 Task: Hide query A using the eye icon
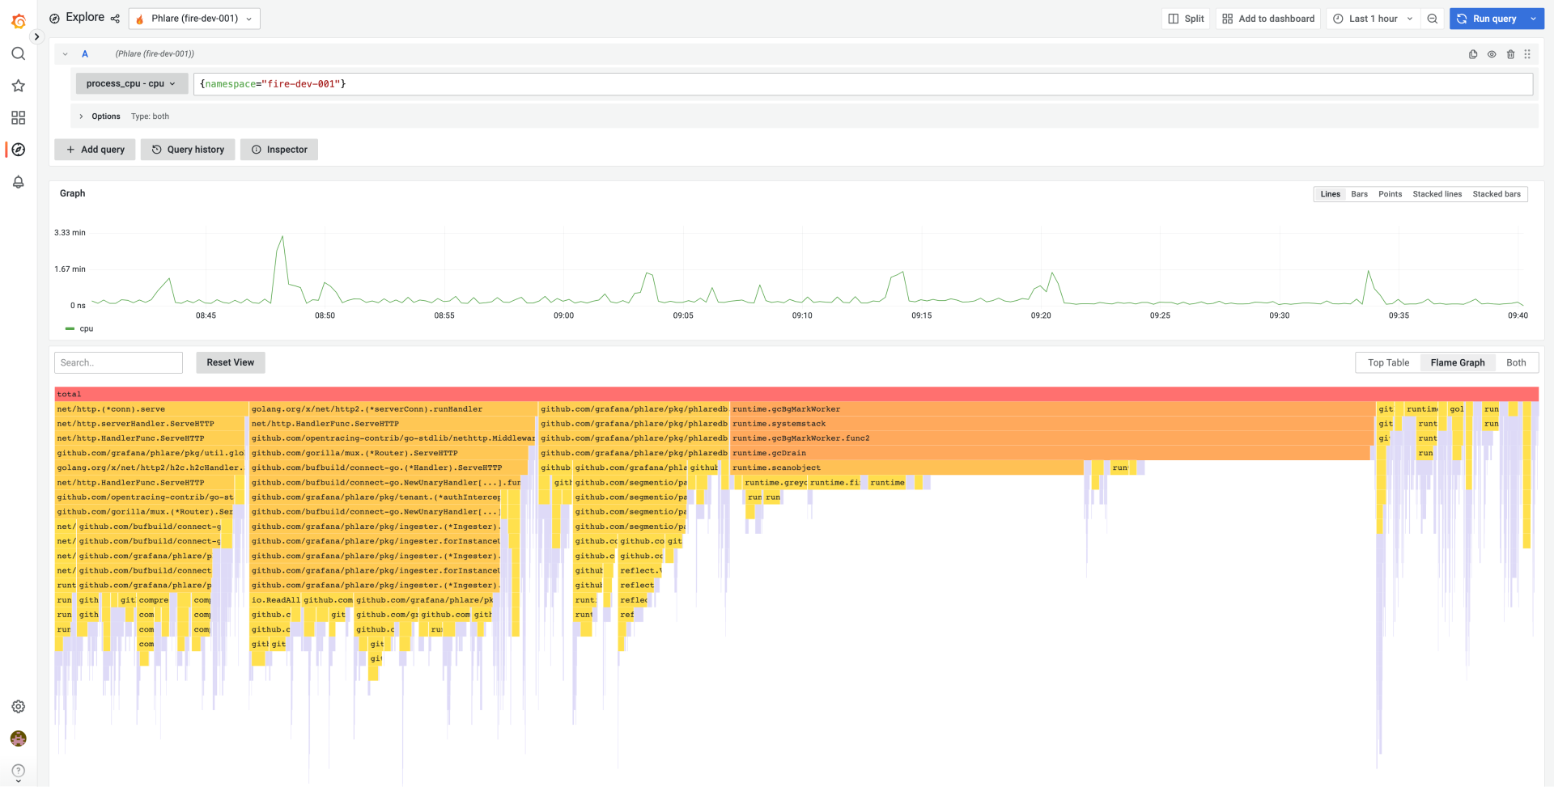tap(1492, 53)
